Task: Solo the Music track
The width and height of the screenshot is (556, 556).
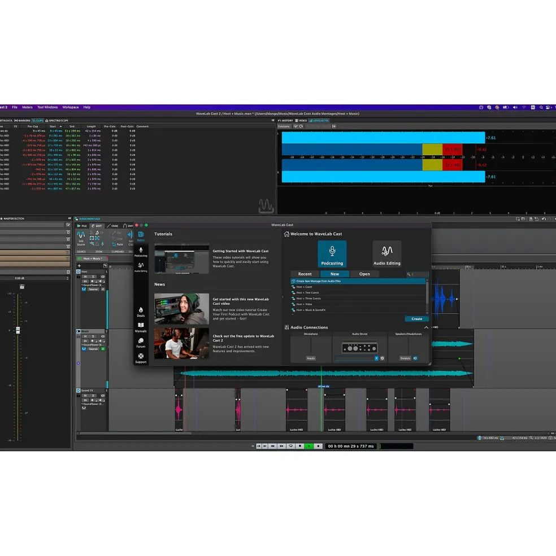Action: pyautogui.click(x=93, y=336)
